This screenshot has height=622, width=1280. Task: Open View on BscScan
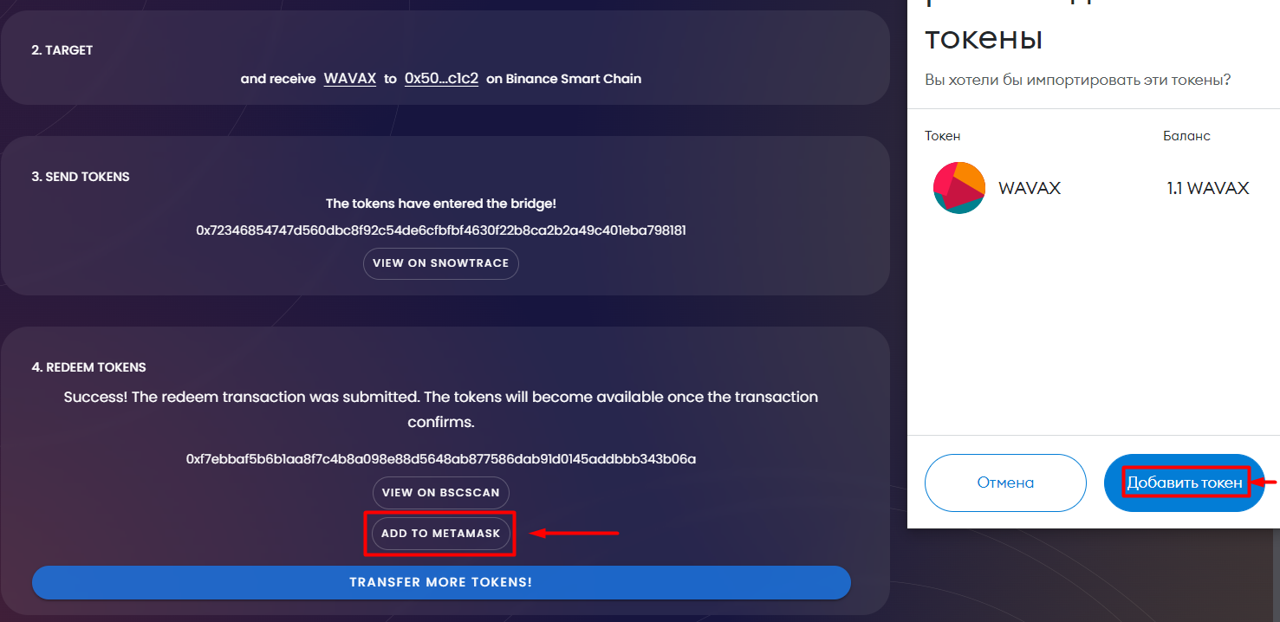point(441,493)
